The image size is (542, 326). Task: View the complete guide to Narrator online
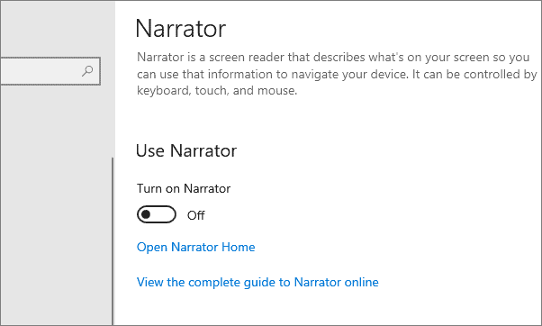pos(257,283)
